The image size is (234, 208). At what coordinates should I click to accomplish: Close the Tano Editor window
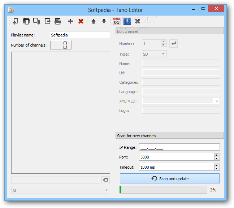(x=216, y=9)
